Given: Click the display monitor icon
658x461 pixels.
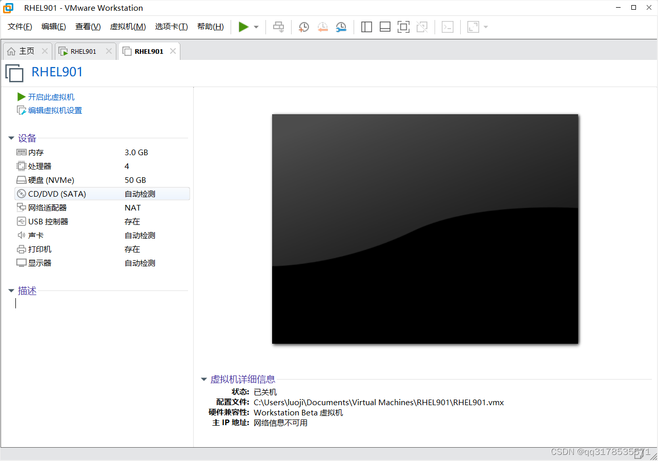Looking at the screenshot, I should click(x=21, y=263).
